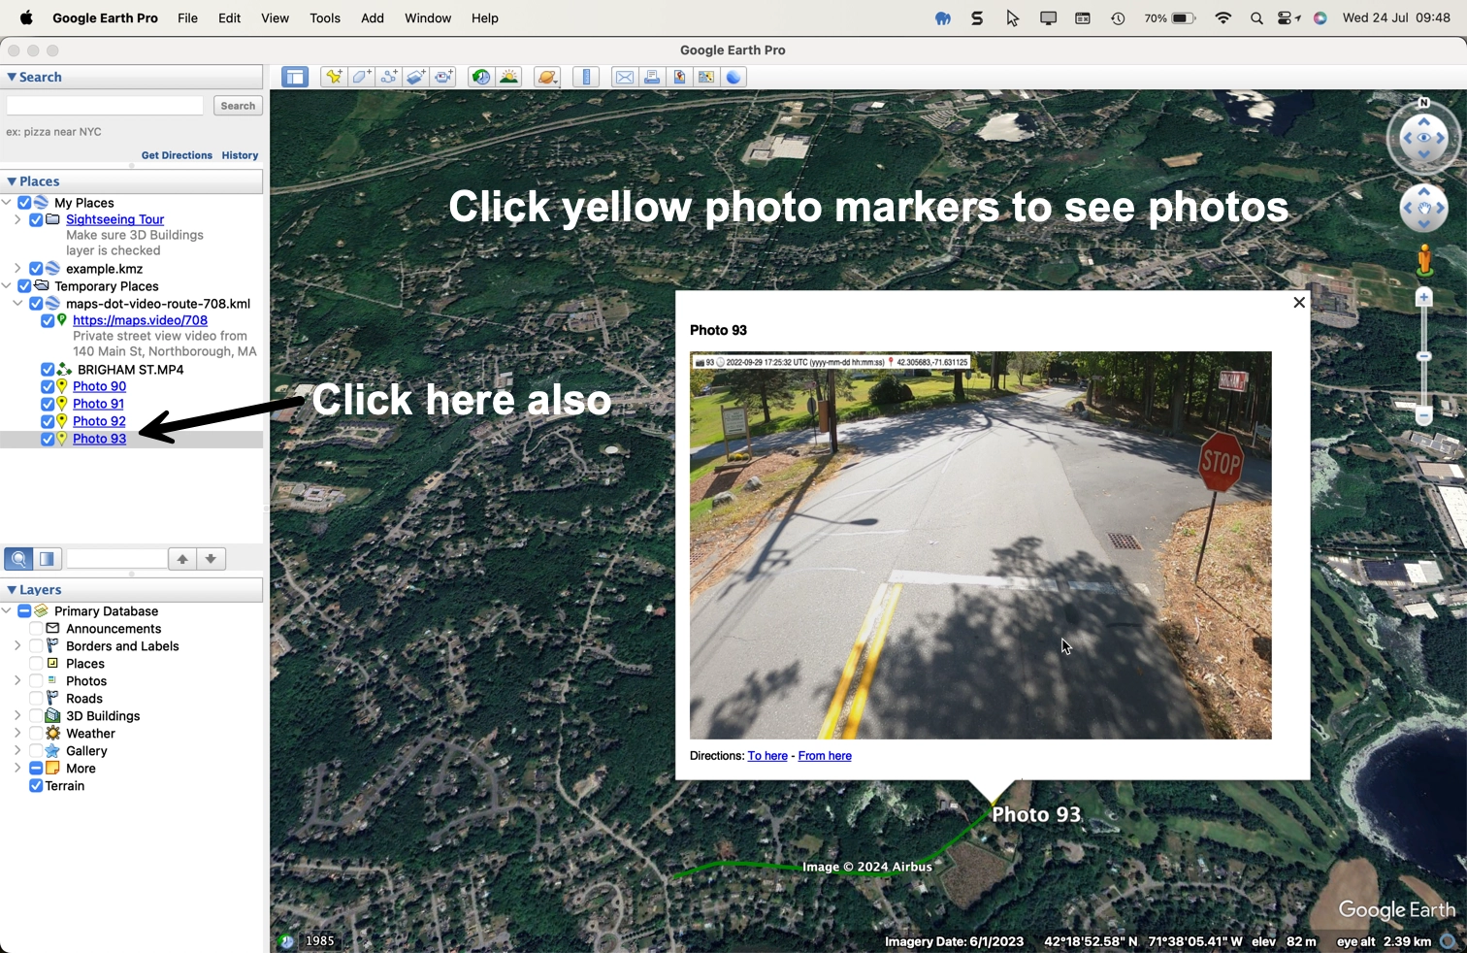The height and width of the screenshot is (953, 1467).
Task: Click the Email toolbar icon
Action: tap(625, 77)
